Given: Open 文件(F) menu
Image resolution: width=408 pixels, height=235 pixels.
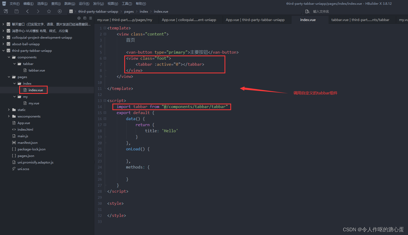Looking at the screenshot, I should click(14, 4).
